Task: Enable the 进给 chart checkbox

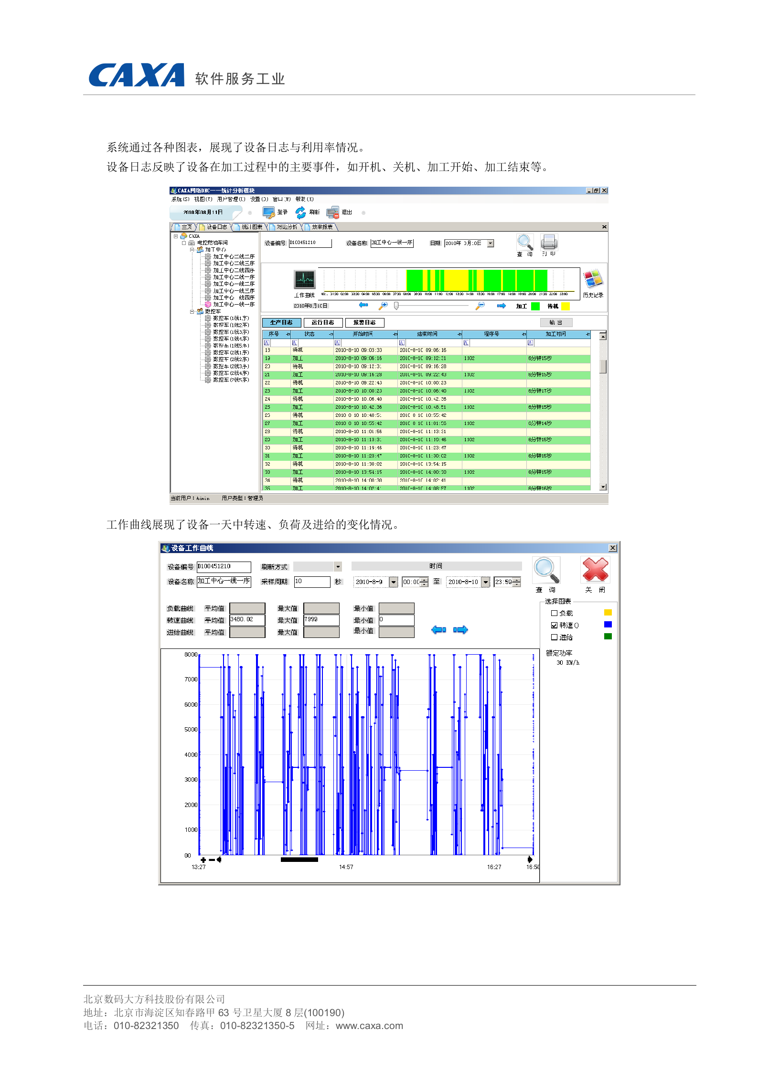Action: (554, 637)
